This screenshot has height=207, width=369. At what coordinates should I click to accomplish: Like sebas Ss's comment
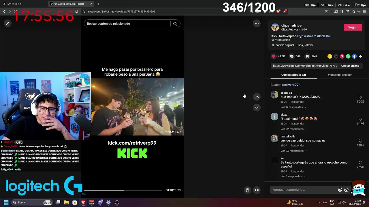[x=360, y=97]
